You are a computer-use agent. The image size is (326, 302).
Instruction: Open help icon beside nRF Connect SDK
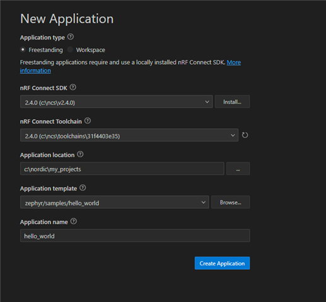73,87
